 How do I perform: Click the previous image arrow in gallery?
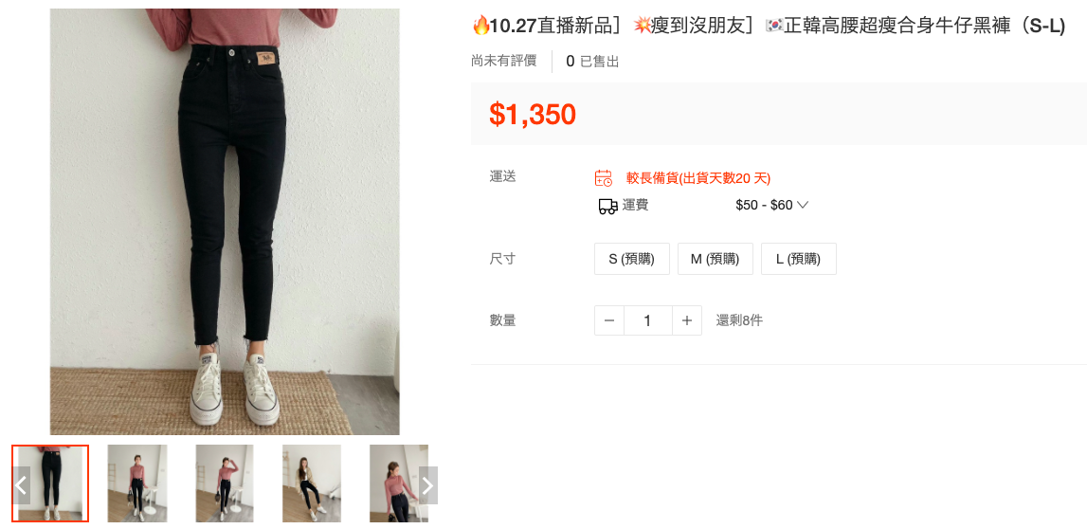(22, 485)
